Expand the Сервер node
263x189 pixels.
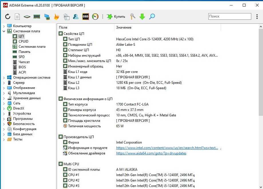click(x=4, y=83)
